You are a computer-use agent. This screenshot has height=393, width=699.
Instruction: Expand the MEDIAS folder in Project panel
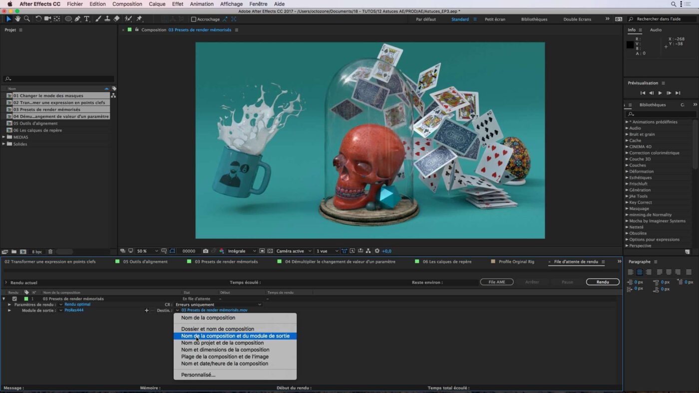click(3, 137)
